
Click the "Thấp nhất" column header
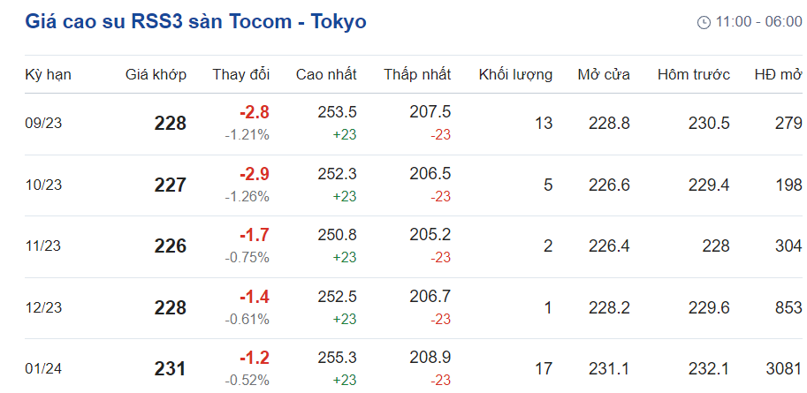click(x=417, y=75)
